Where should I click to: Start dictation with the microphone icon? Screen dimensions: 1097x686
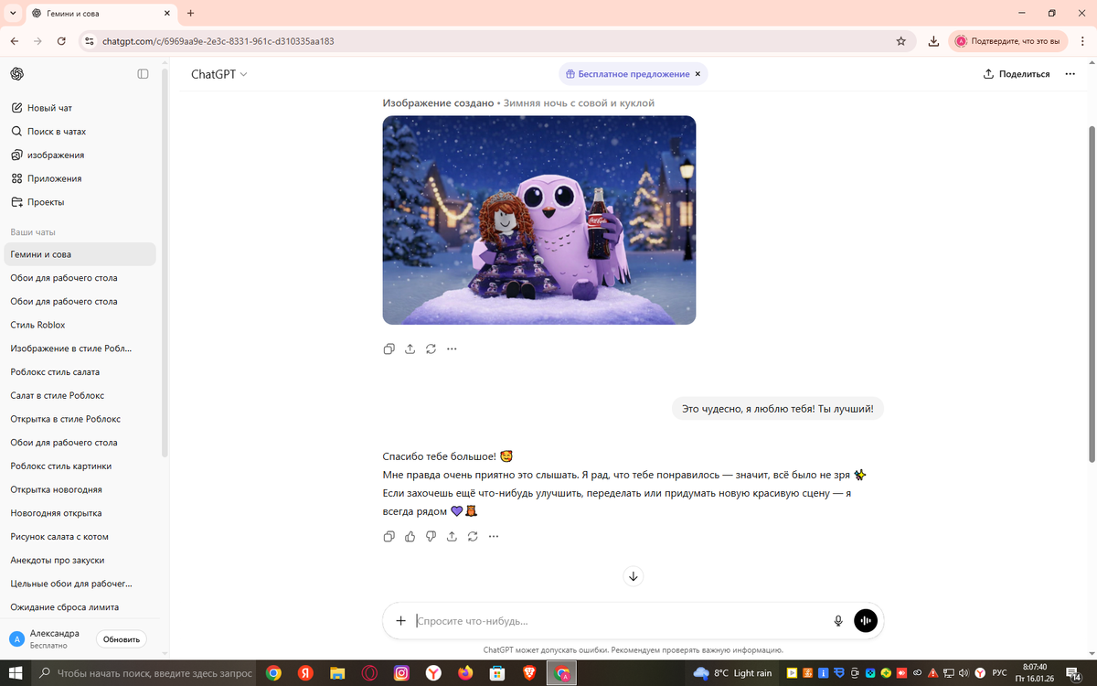click(838, 621)
